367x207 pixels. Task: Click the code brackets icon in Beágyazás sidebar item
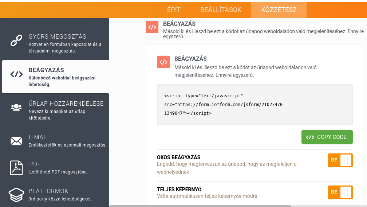click(x=16, y=74)
